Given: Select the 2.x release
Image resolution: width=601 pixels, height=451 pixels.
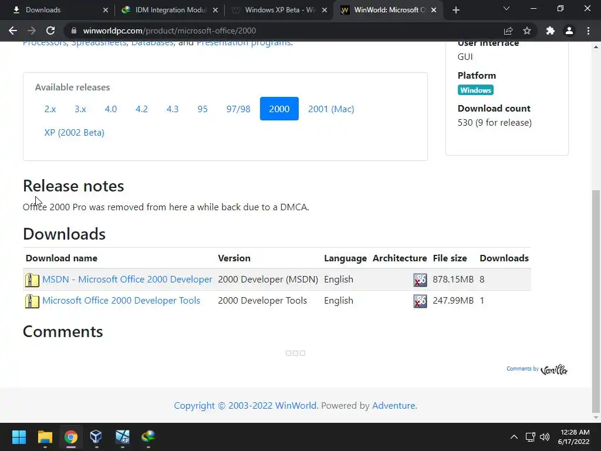Looking at the screenshot, I should pos(50,109).
